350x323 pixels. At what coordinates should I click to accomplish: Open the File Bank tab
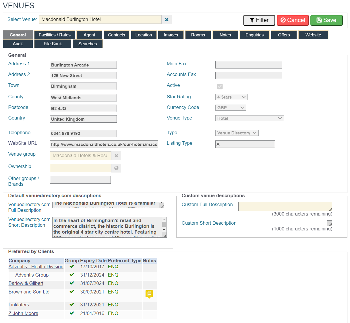pos(53,44)
